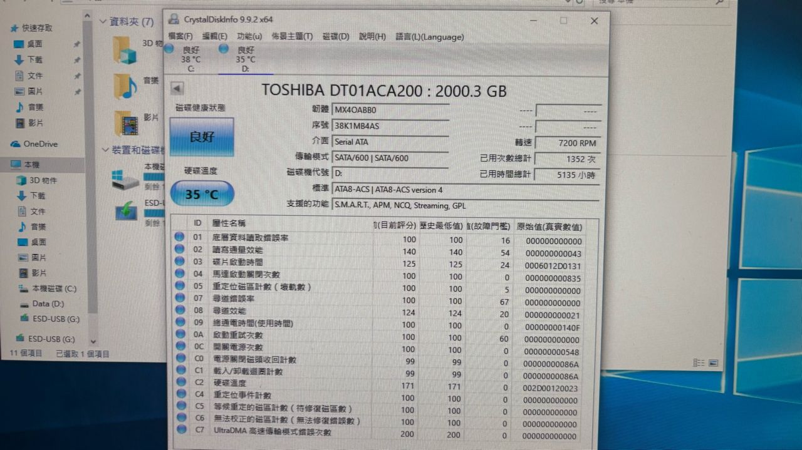This screenshot has height=450, width=802.
Task: Click the previous disk arrow button
Action: 177,88
